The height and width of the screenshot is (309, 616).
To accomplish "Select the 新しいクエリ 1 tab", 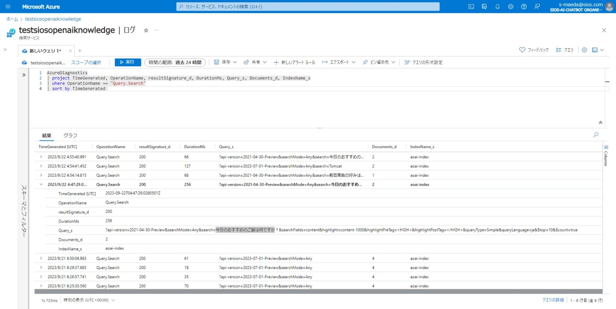I will (x=45, y=51).
